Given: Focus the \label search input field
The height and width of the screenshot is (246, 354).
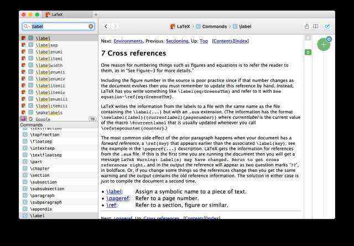Looking at the screenshot, I should pos(59,27).
